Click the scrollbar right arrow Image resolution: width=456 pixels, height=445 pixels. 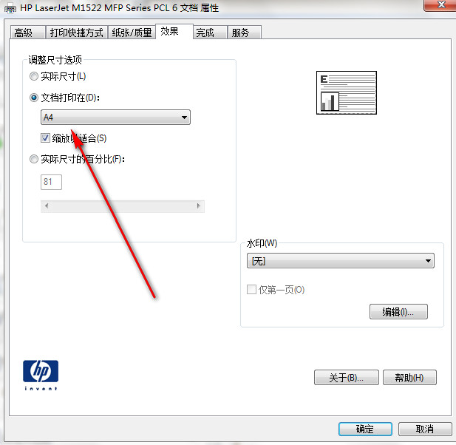199,206
